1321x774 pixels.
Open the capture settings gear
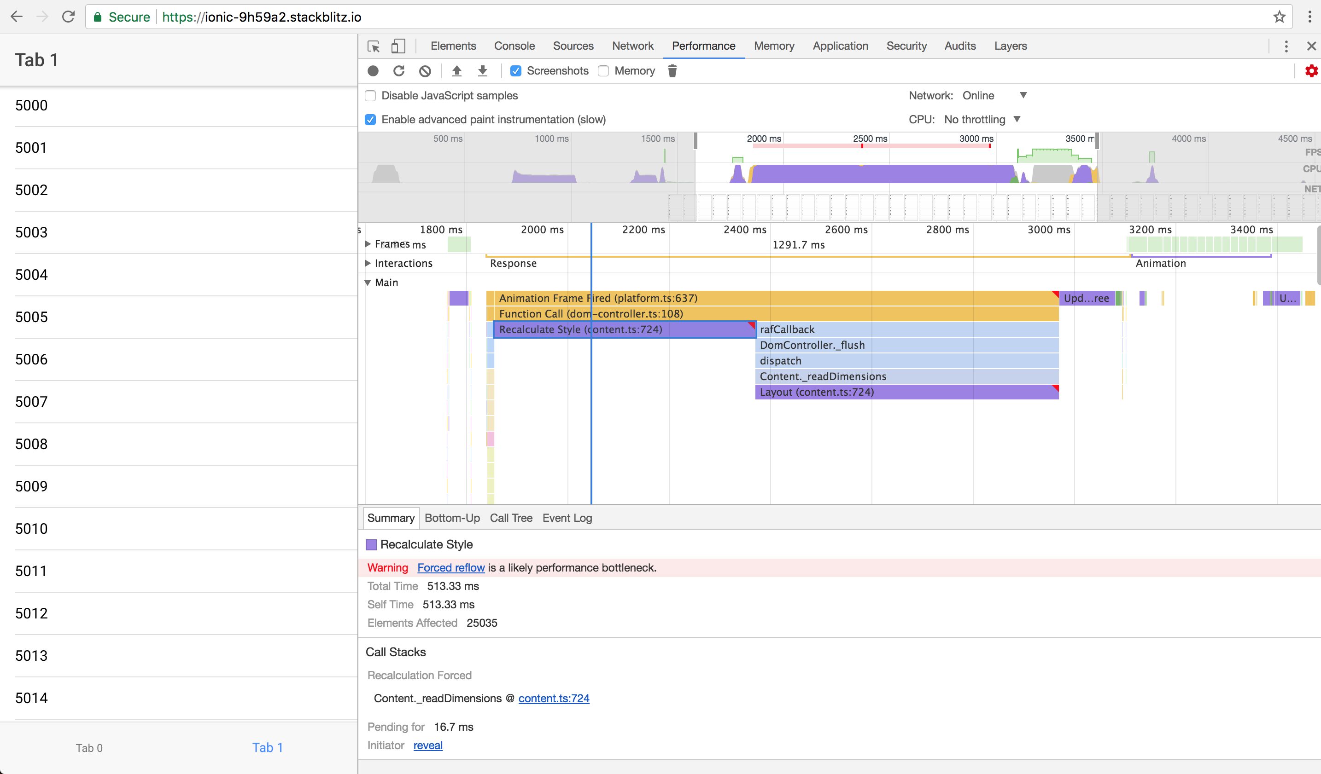1311,71
